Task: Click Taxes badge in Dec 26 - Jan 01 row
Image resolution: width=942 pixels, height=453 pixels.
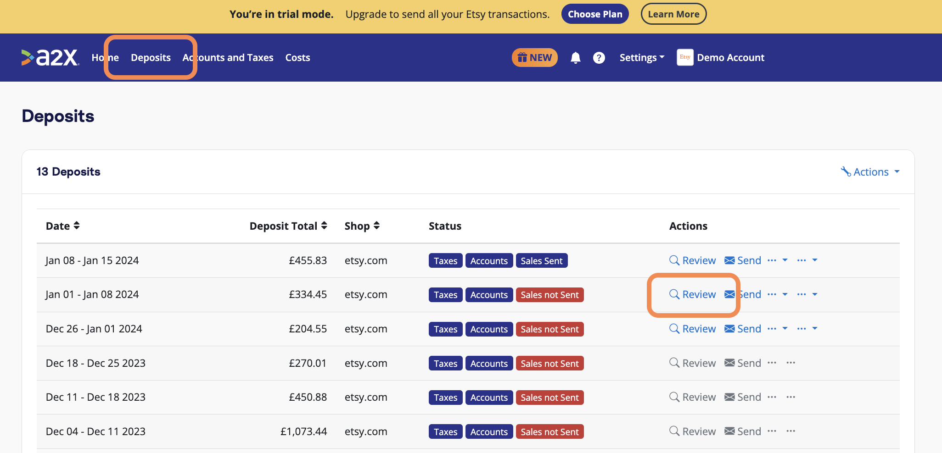Action: pos(446,329)
